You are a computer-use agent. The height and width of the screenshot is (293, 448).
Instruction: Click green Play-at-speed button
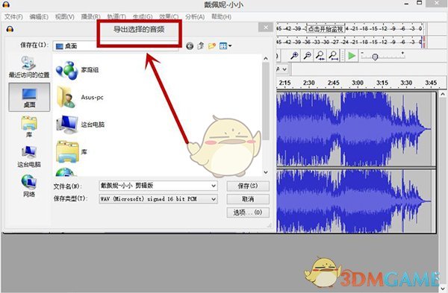click(x=352, y=56)
